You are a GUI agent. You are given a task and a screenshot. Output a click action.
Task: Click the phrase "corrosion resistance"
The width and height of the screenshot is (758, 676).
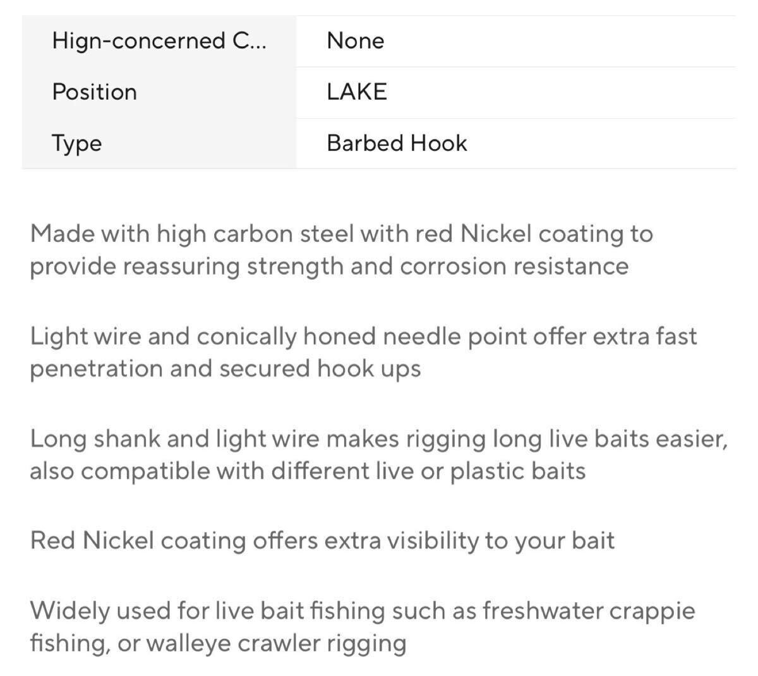pos(514,266)
